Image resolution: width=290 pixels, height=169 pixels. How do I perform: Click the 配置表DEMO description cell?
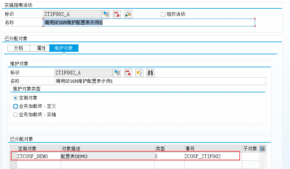(108, 156)
